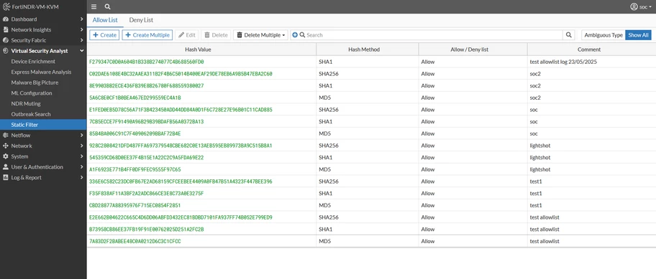Toggle the hamburger menu icon

click(x=94, y=6)
